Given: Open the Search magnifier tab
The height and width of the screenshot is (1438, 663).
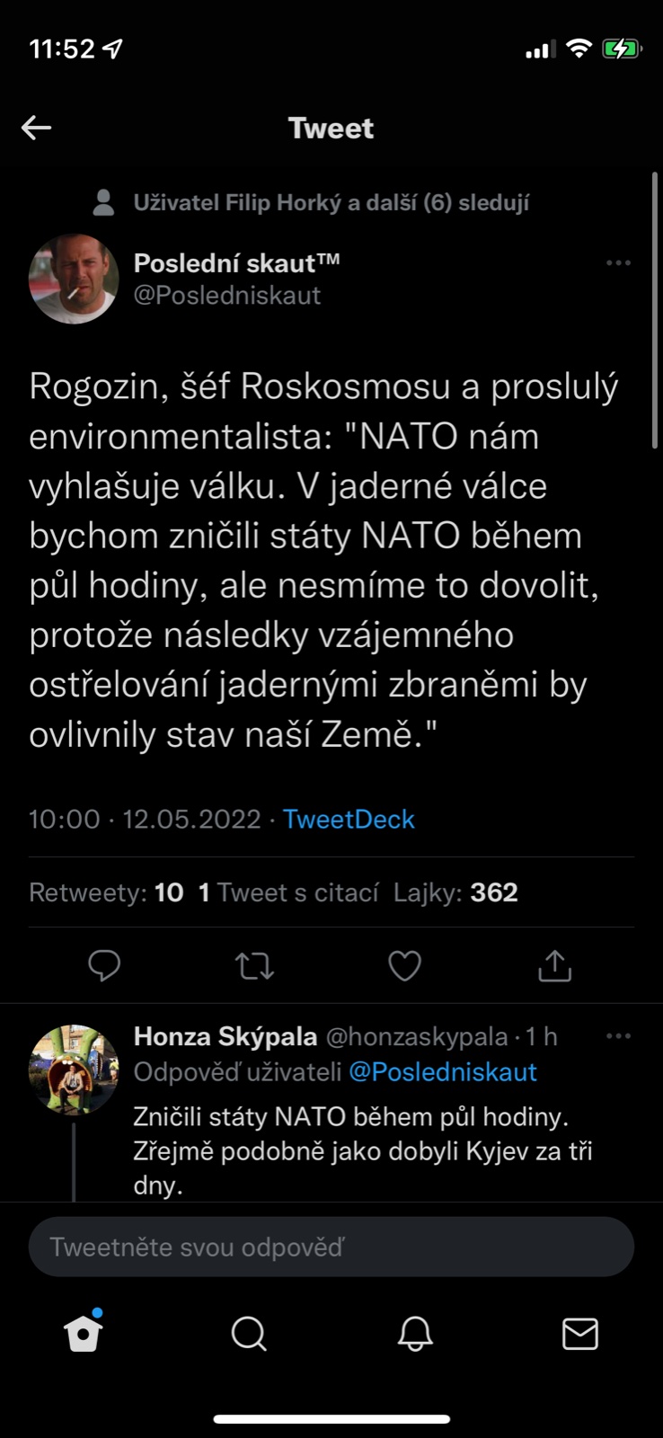Looking at the screenshot, I should tap(249, 1334).
